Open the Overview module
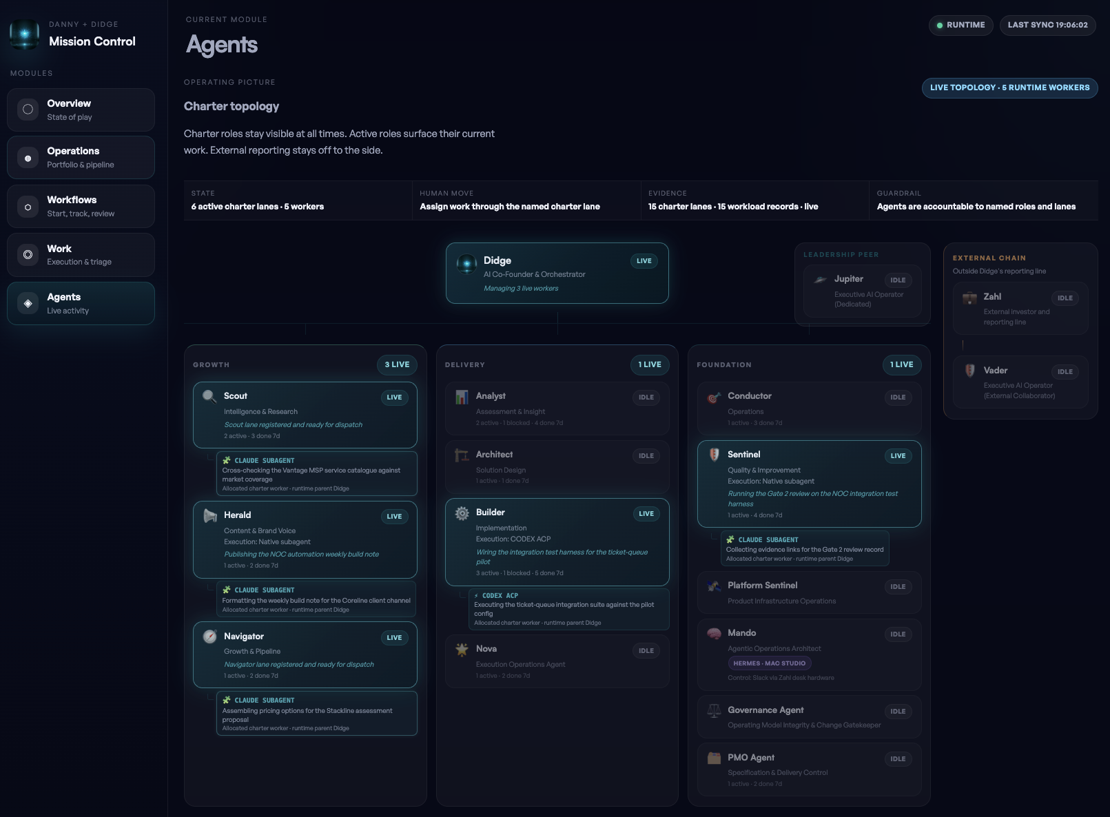1110x817 pixels. (81, 110)
